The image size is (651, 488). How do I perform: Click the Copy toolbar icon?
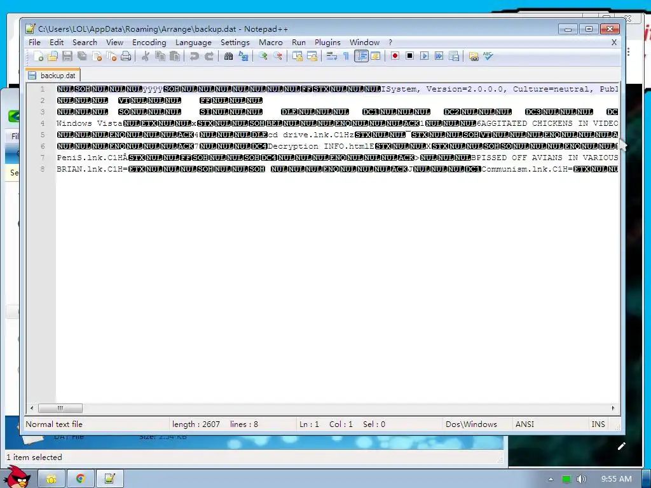pos(160,56)
